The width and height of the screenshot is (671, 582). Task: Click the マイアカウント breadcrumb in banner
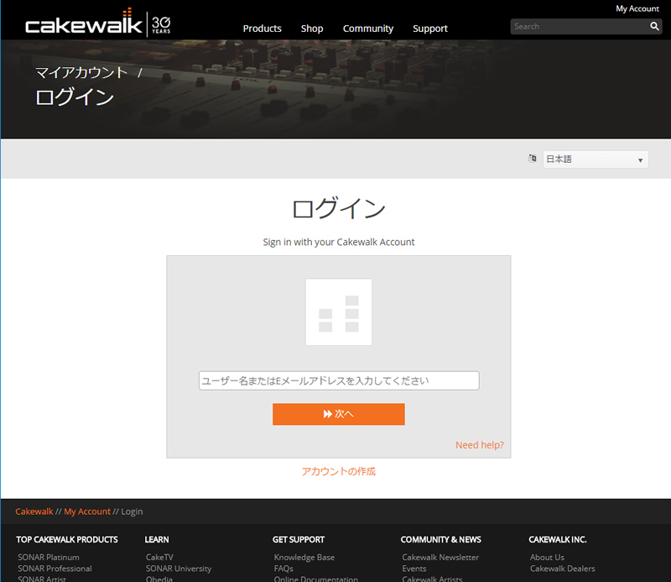(x=81, y=72)
